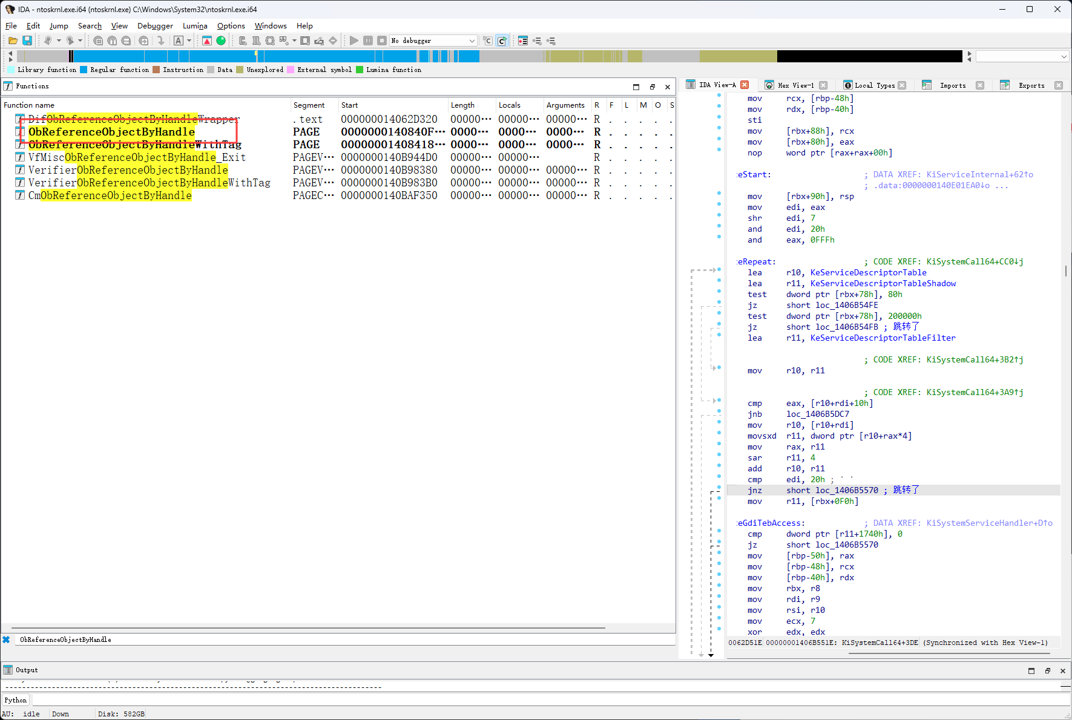The height and width of the screenshot is (720, 1072).
Task: Click the green circle toolbar icon
Action: (221, 41)
